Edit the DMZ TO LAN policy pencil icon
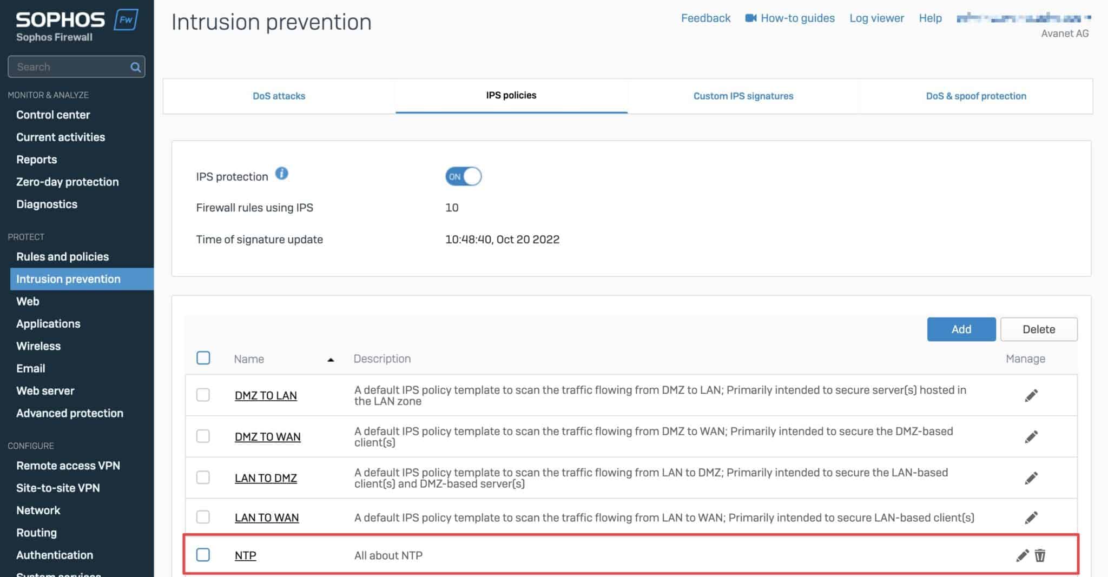 (1031, 395)
